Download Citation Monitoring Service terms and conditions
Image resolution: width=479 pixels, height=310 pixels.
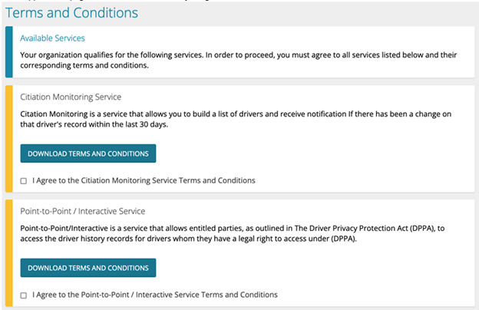tap(88, 153)
